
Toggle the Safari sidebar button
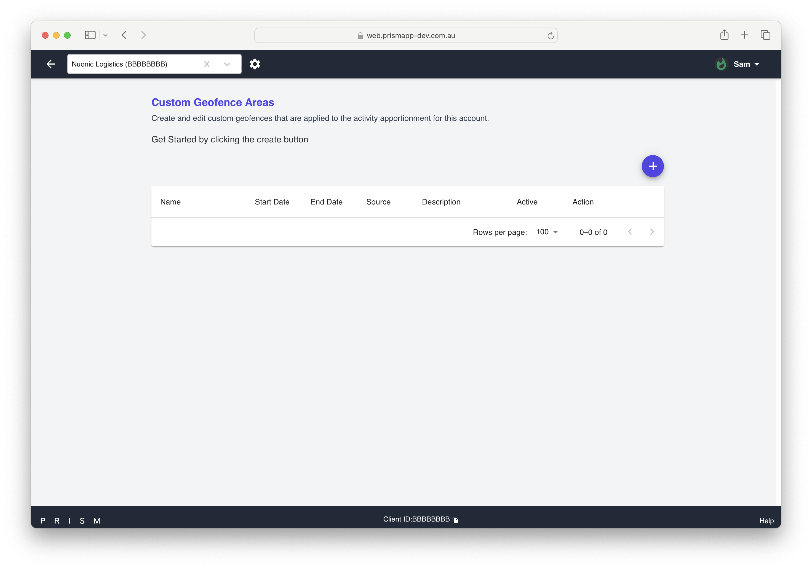pos(90,35)
